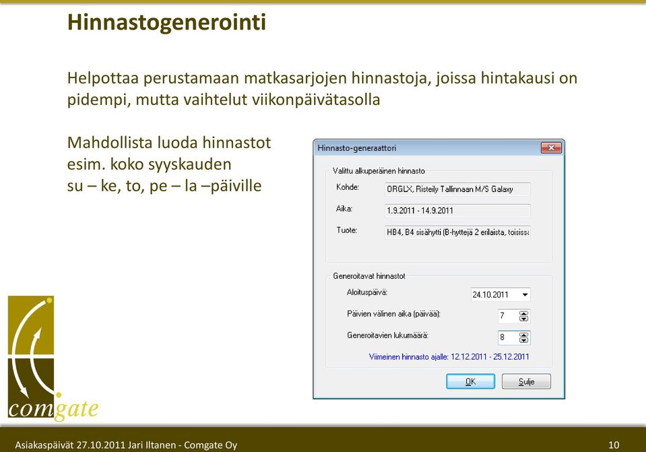Decrease Päivien välinen aika spinner down
The height and width of the screenshot is (452, 646).
[x=523, y=319]
